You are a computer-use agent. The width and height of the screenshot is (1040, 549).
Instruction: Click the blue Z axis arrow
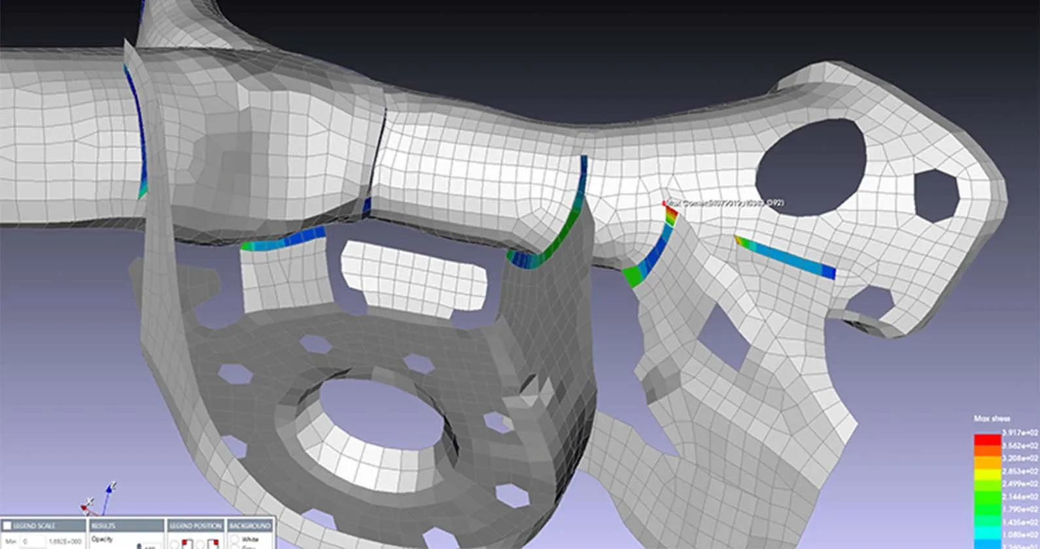click(x=110, y=490)
